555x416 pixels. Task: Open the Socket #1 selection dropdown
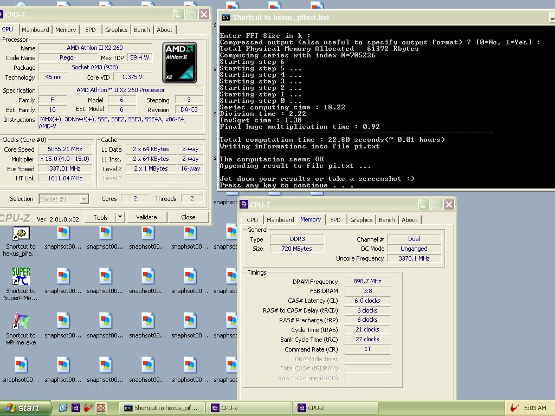click(x=63, y=199)
